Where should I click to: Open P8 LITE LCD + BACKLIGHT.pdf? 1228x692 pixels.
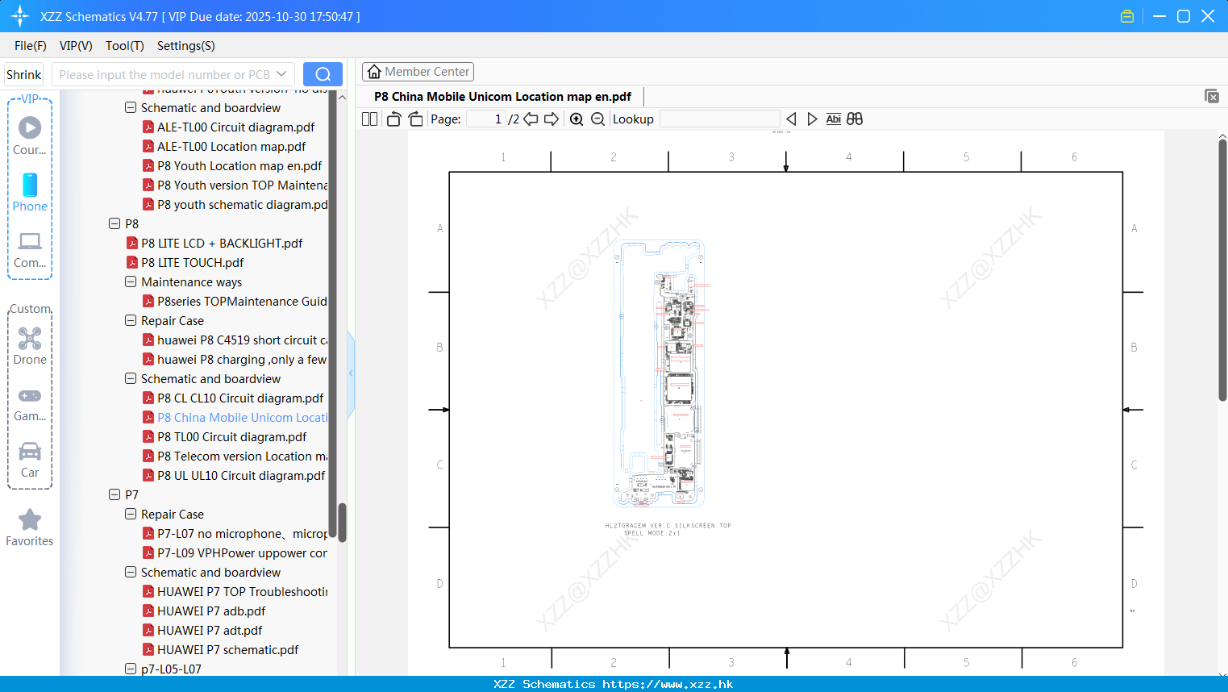pyautogui.click(x=222, y=243)
